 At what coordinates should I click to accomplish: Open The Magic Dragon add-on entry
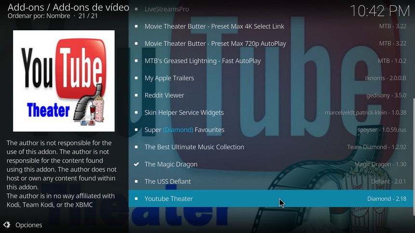[x=271, y=164]
